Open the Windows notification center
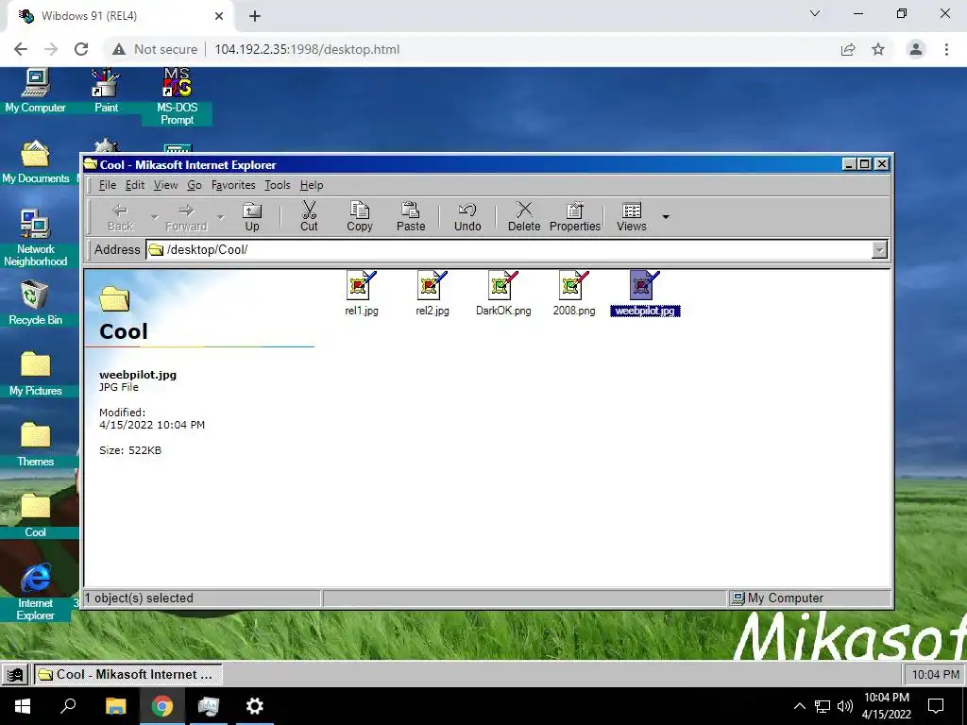The height and width of the screenshot is (725, 967). coord(936,706)
